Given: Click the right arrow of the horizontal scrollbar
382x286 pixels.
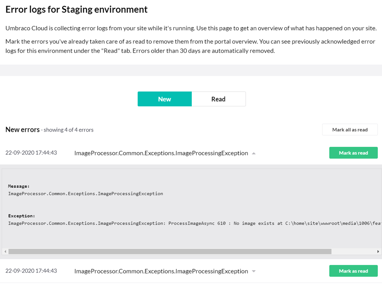Looking at the screenshot, I should coord(378,252).
